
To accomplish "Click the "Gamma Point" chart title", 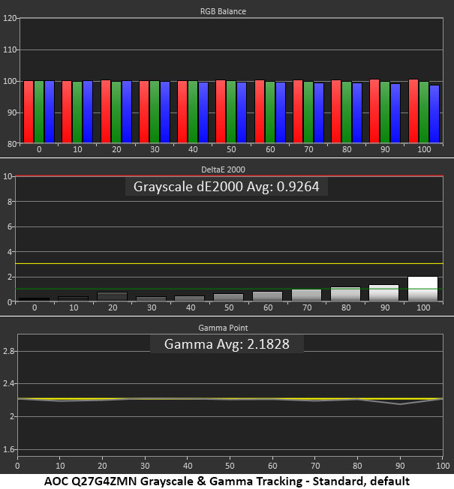I will click(x=223, y=328).
